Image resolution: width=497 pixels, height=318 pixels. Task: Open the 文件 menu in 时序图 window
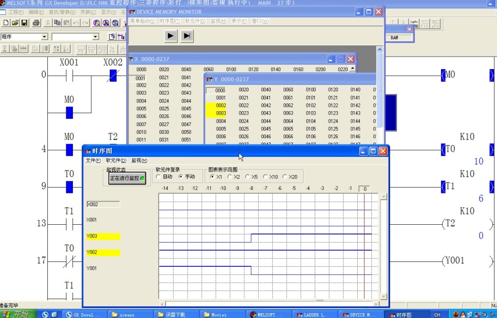tap(93, 160)
